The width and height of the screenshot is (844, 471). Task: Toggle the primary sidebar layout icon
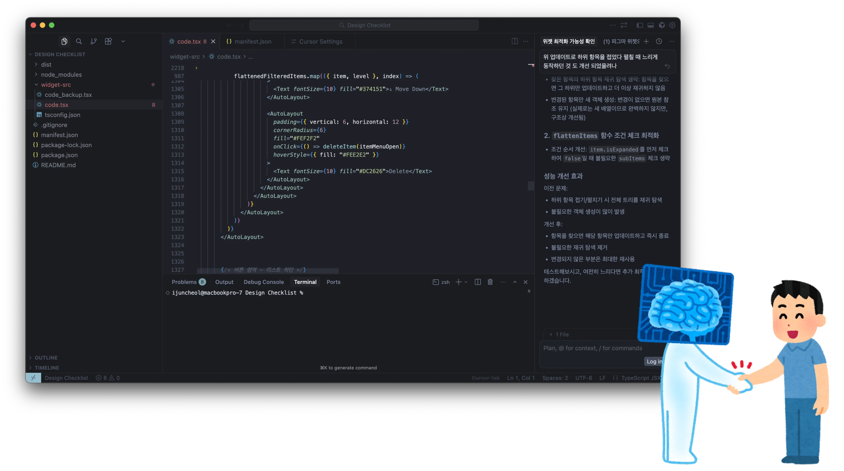(x=640, y=25)
